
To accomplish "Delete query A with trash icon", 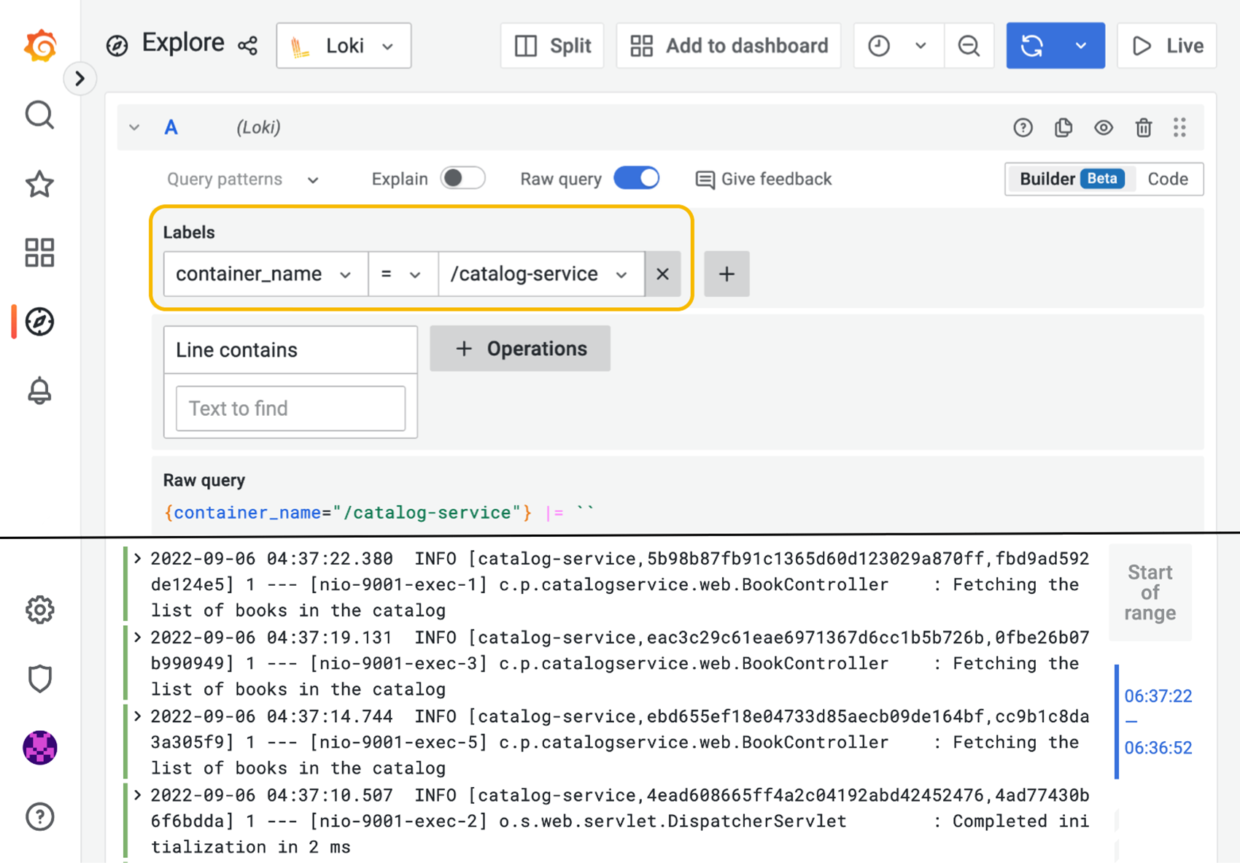I will click(x=1144, y=128).
